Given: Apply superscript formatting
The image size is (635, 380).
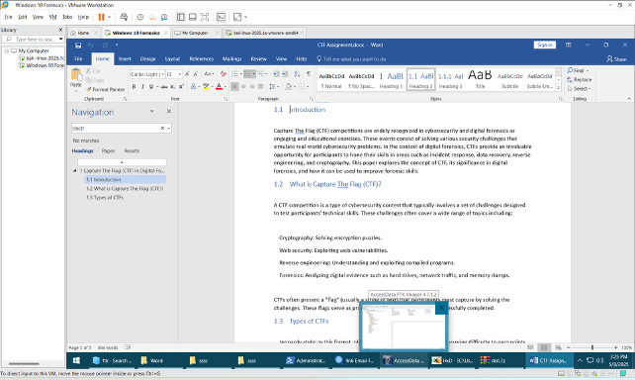Looking at the screenshot, I should [x=181, y=87].
